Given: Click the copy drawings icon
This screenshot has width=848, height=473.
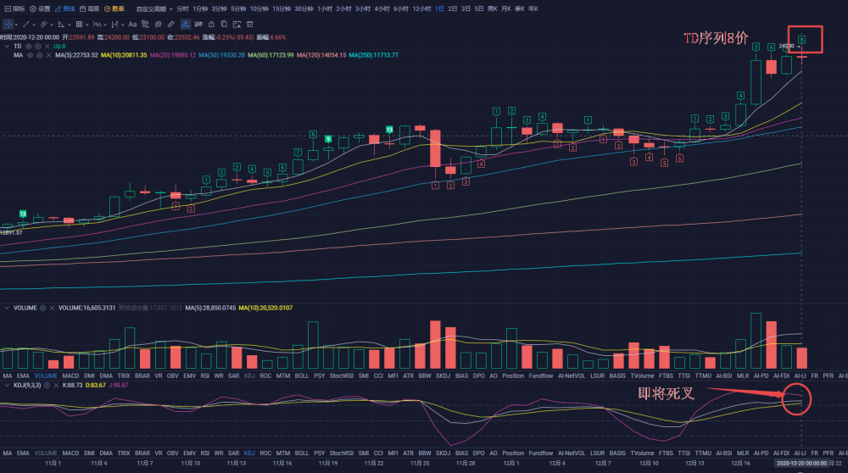Looking at the screenshot, I should click(x=224, y=25).
